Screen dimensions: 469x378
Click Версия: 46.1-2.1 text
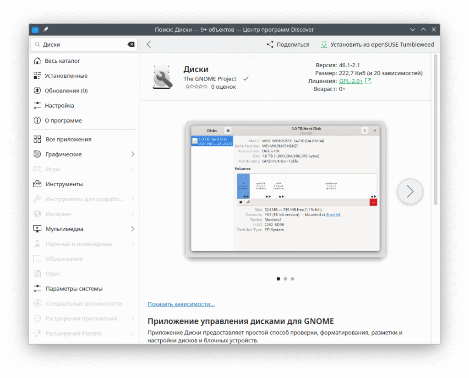(x=338, y=65)
